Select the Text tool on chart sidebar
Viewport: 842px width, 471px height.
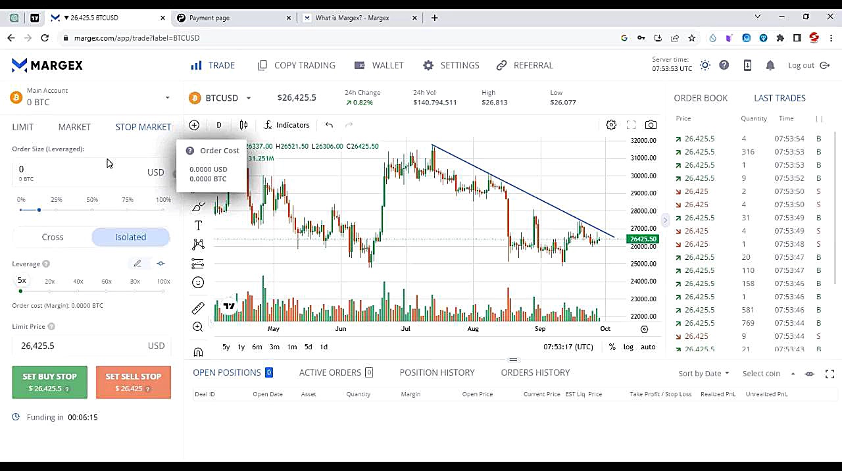198,226
